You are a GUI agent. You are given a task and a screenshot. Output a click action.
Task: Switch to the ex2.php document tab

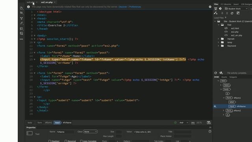(x=31, y=2)
